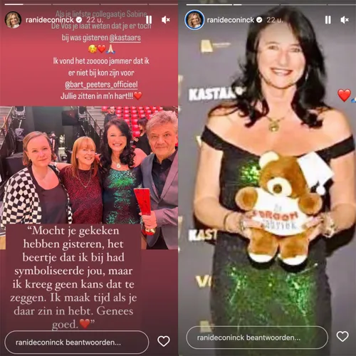Open the @kastaars mention link

tap(125, 38)
